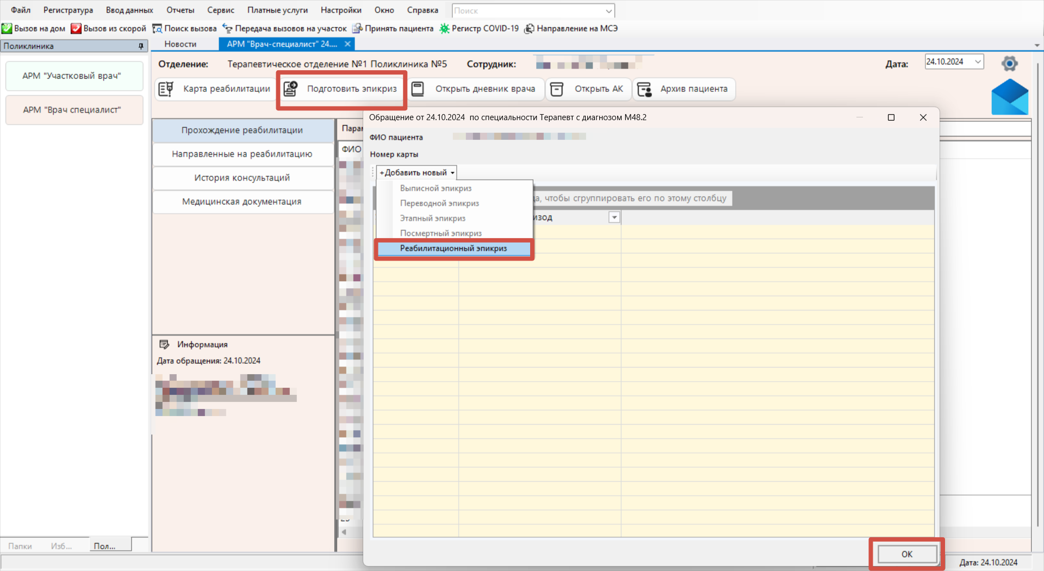1044x571 pixels.
Task: Maximize the Обращение dialog window
Action: 891,117
